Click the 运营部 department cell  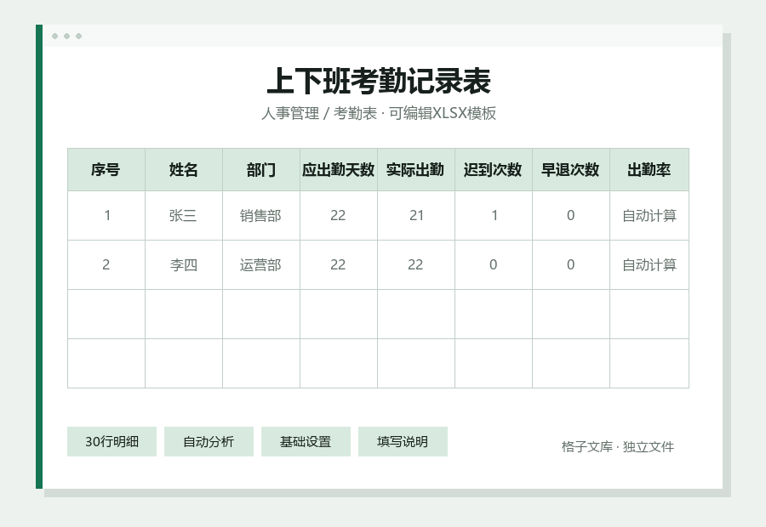(261, 264)
